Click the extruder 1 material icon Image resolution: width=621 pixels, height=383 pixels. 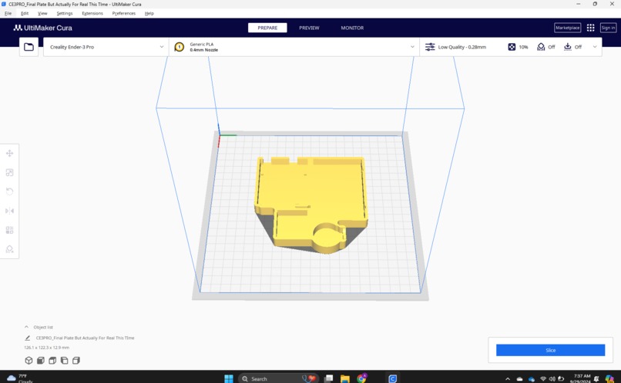tap(180, 47)
